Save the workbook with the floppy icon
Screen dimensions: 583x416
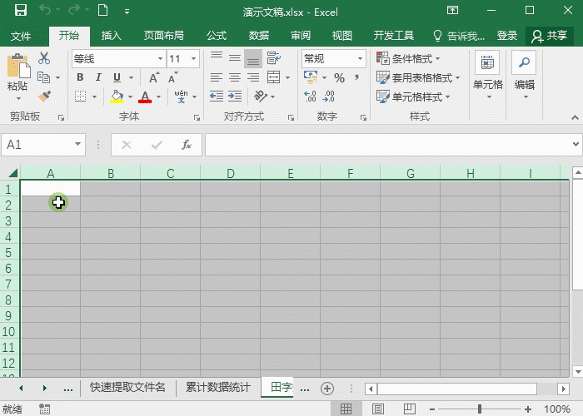point(21,10)
